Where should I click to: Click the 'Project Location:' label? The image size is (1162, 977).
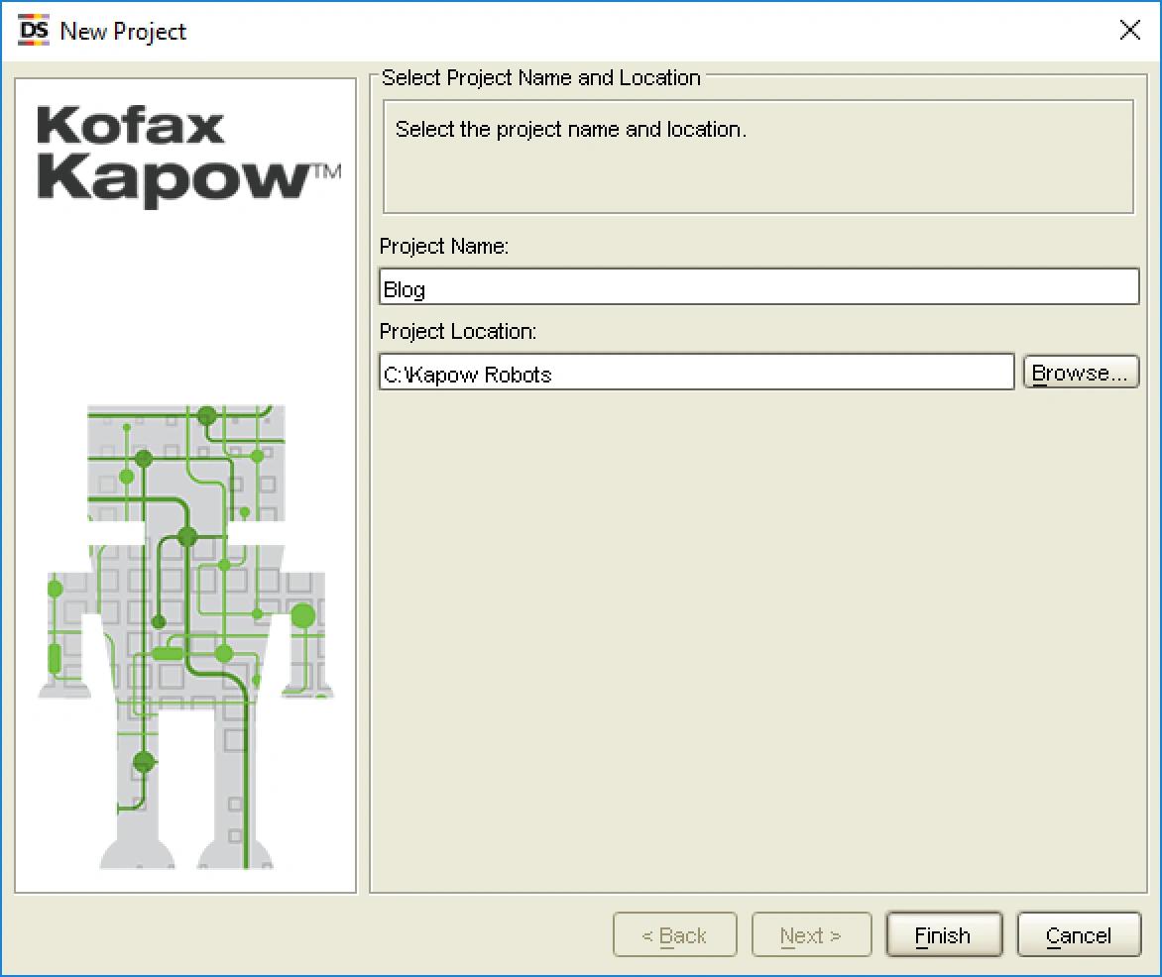point(457,331)
